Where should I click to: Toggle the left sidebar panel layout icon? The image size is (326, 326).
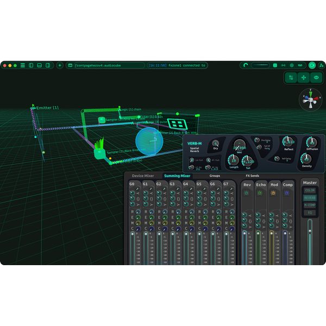pyautogui.click(x=31, y=65)
